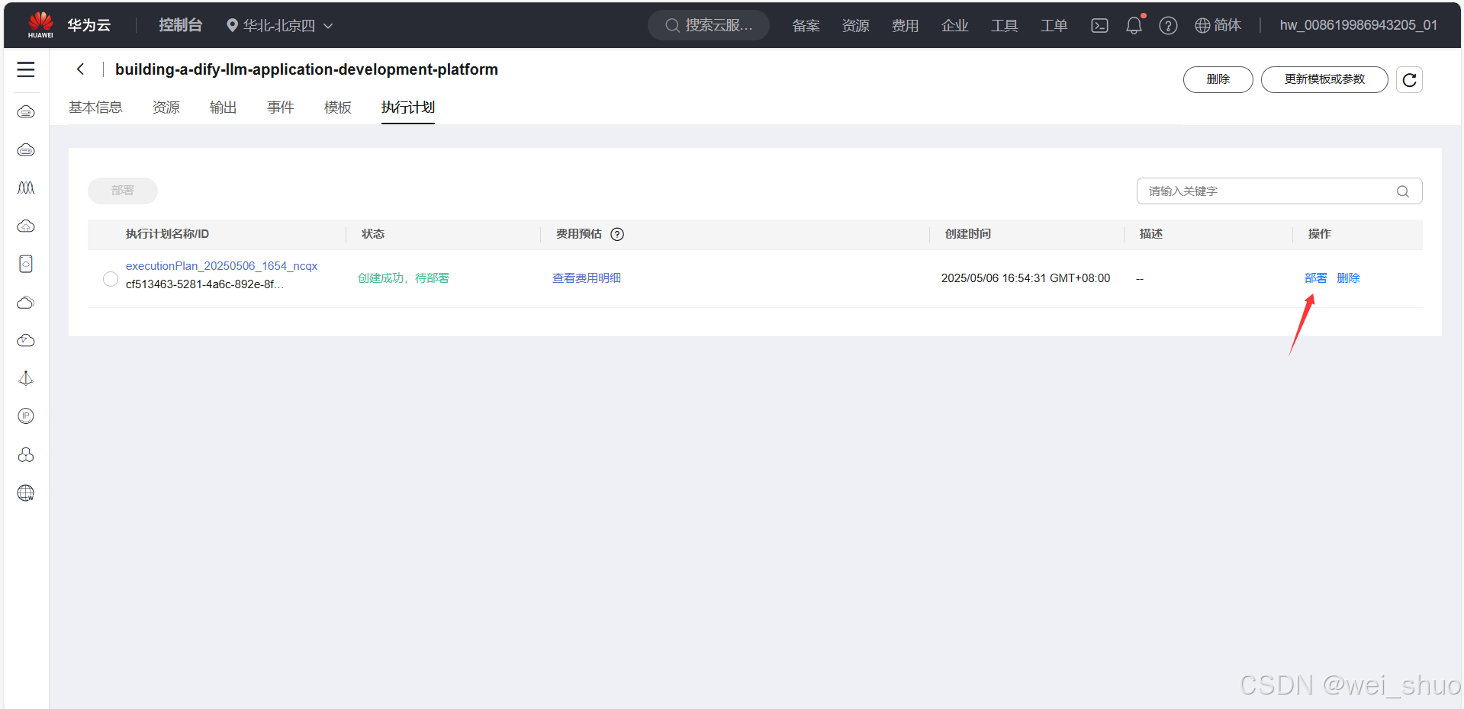Open the 企业 top menu
This screenshot has width=1464, height=709.
coord(954,26)
